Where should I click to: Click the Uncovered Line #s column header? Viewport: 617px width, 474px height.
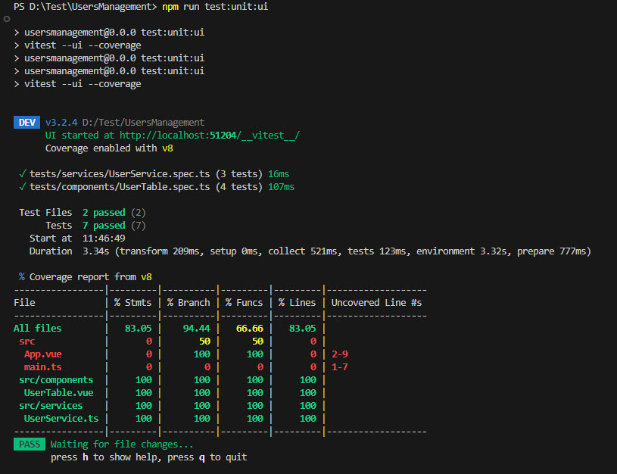(x=376, y=303)
